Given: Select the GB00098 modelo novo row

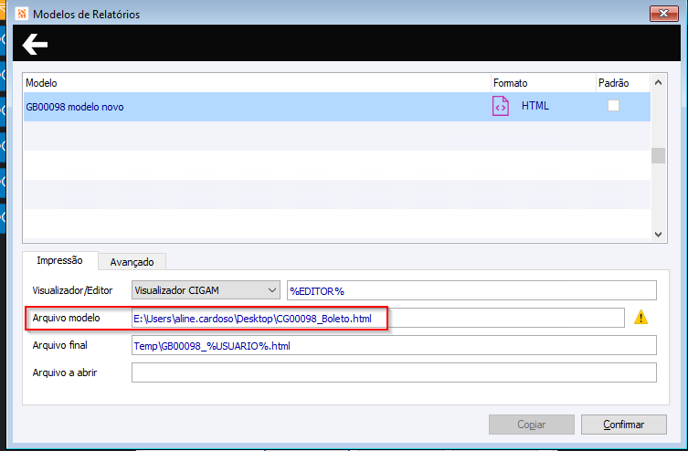Looking at the screenshot, I should (x=337, y=107).
